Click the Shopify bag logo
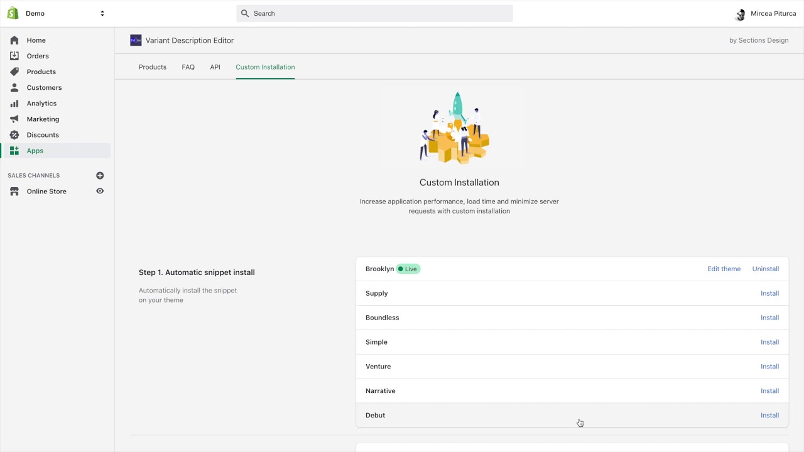The width and height of the screenshot is (804, 452). click(x=13, y=13)
